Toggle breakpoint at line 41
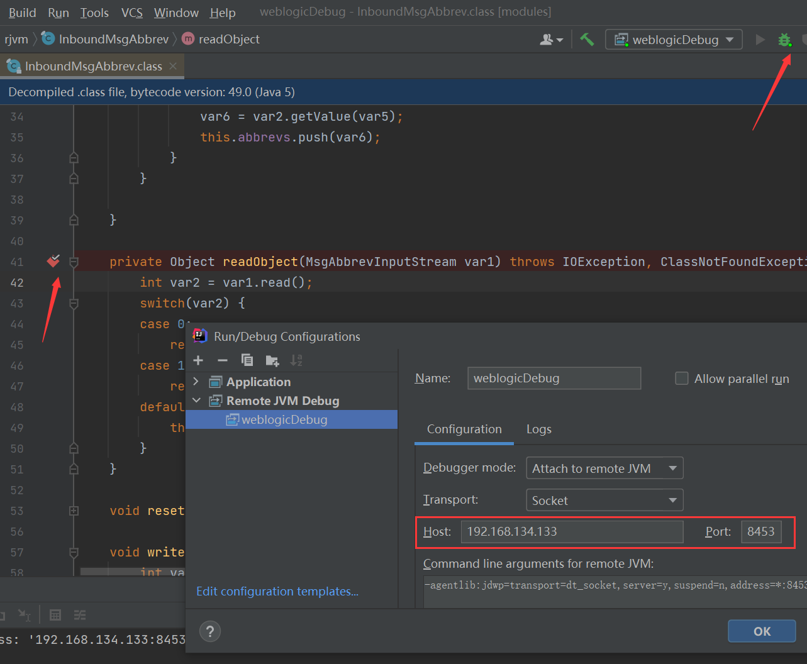The width and height of the screenshot is (807, 664). tap(53, 261)
